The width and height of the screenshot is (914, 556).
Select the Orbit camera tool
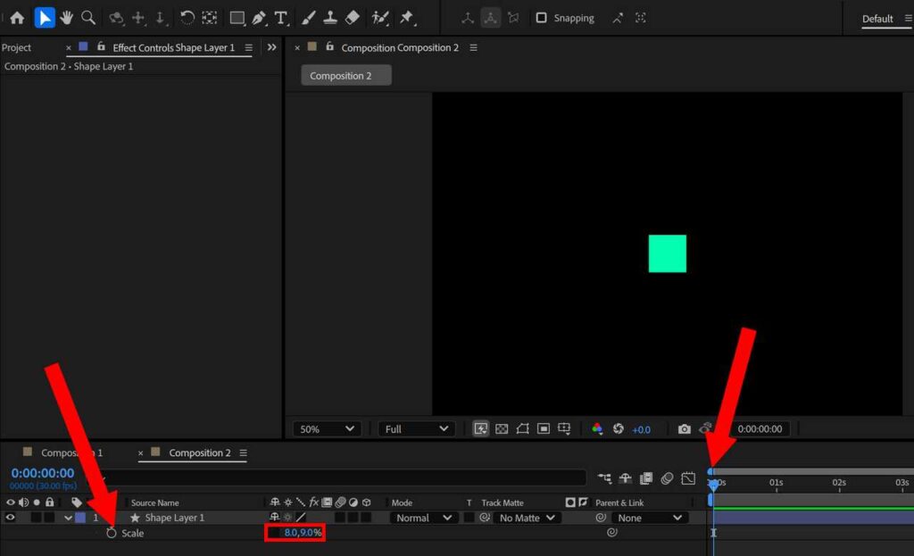click(116, 18)
